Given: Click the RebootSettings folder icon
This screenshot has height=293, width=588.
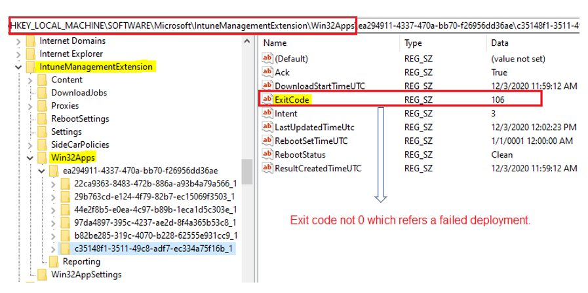Looking at the screenshot, I should click(x=43, y=119).
